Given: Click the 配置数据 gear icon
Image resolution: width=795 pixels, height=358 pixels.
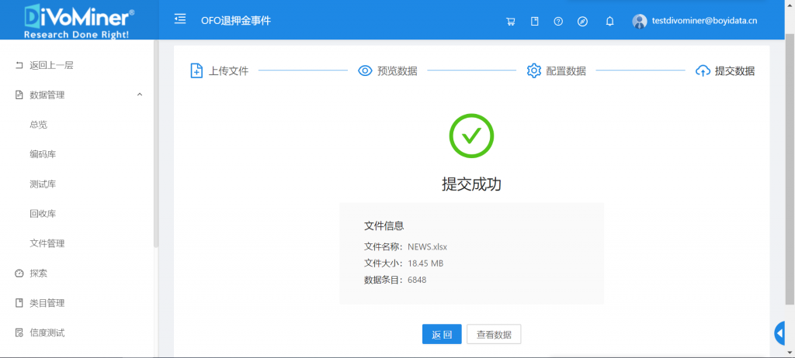Looking at the screenshot, I should pos(534,71).
